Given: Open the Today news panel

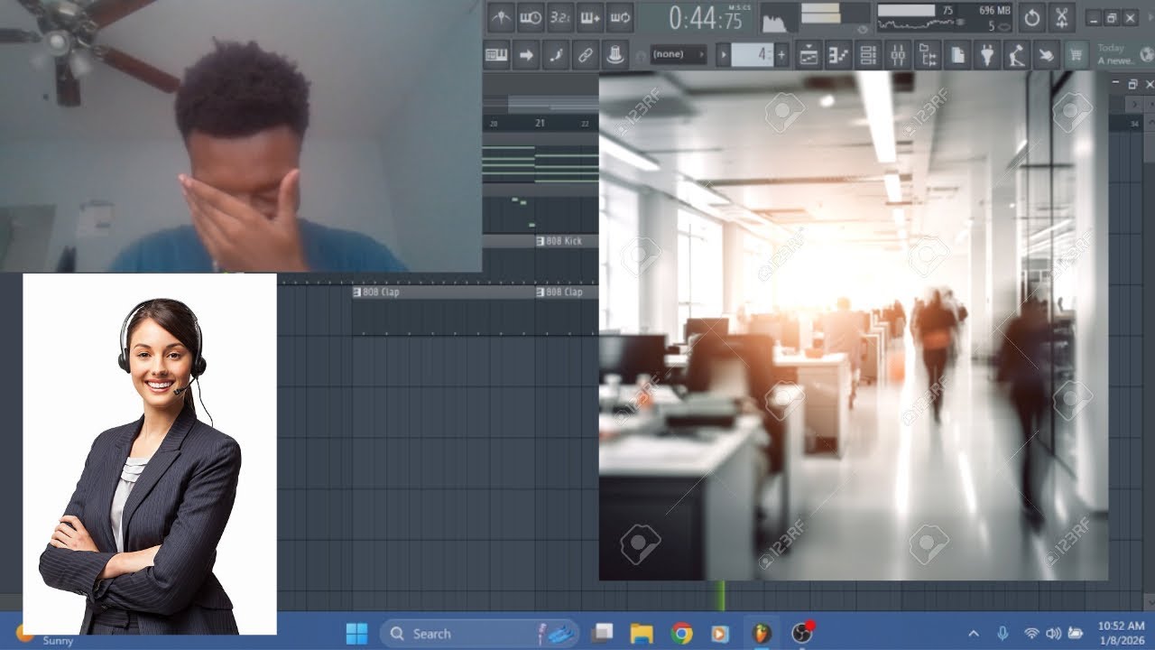Looking at the screenshot, I should (x=1123, y=54).
